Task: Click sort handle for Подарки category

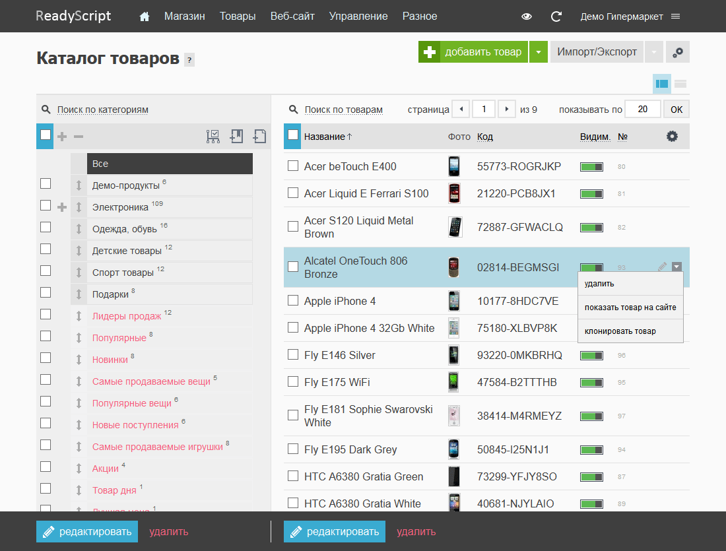Action: click(x=79, y=294)
